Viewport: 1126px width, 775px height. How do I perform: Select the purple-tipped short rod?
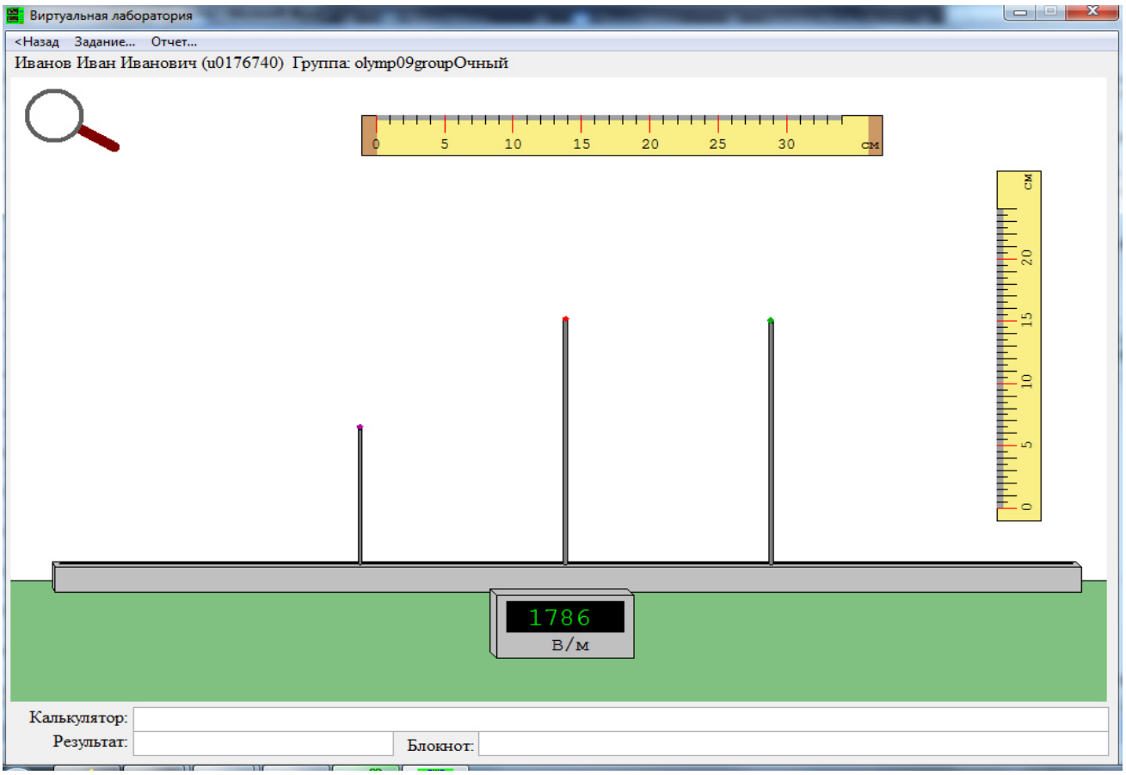point(360,495)
